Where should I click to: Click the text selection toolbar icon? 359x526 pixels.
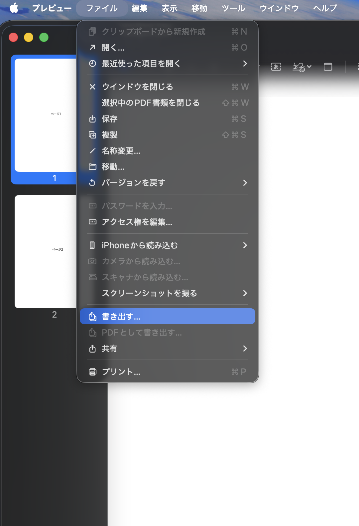click(x=276, y=67)
